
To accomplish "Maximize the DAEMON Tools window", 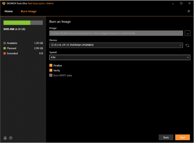I will (x=181, y=3).
